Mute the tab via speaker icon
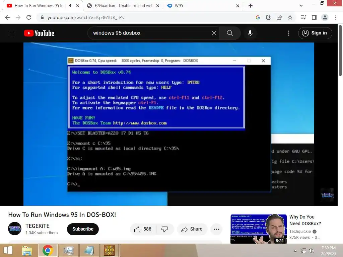The image size is (343, 257). click(x=70, y=6)
